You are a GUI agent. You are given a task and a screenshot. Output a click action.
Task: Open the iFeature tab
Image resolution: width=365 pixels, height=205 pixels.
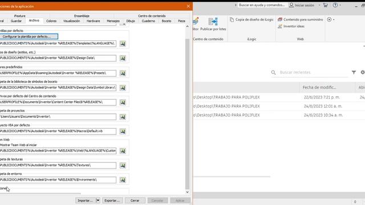coord(20,16)
